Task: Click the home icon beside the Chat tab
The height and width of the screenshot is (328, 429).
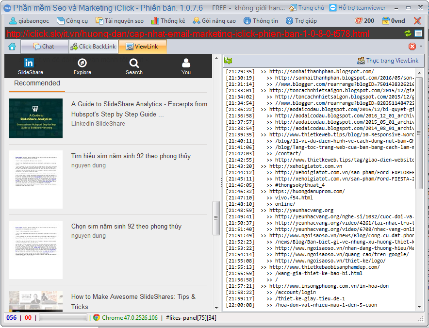Action: click(12, 47)
